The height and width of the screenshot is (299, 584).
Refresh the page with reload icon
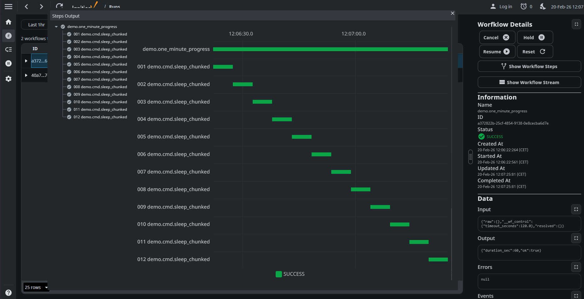tap(59, 6)
